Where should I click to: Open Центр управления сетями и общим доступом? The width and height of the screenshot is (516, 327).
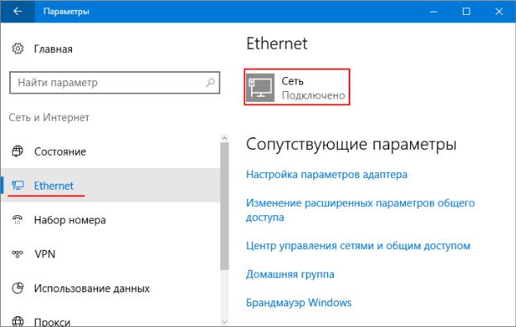coord(358,246)
